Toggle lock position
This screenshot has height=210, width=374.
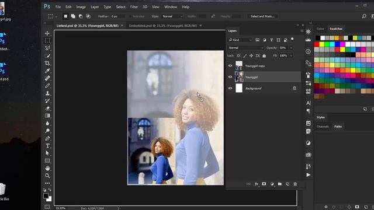[251, 55]
